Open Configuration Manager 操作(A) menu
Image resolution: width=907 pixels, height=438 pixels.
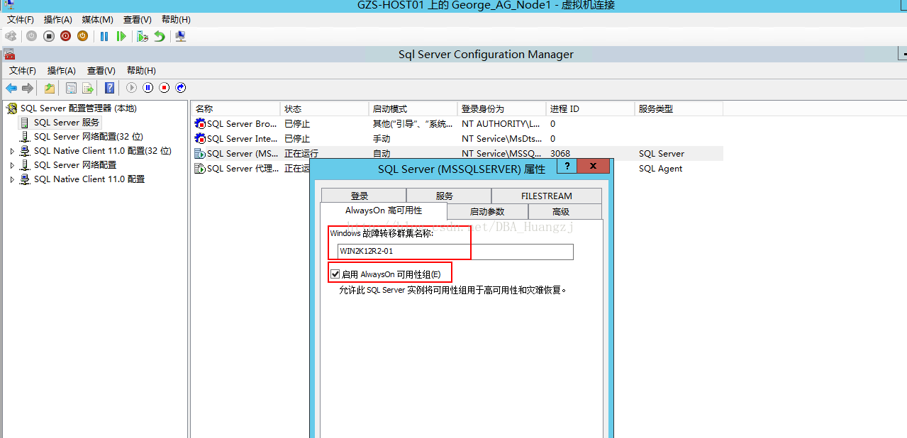coord(62,71)
